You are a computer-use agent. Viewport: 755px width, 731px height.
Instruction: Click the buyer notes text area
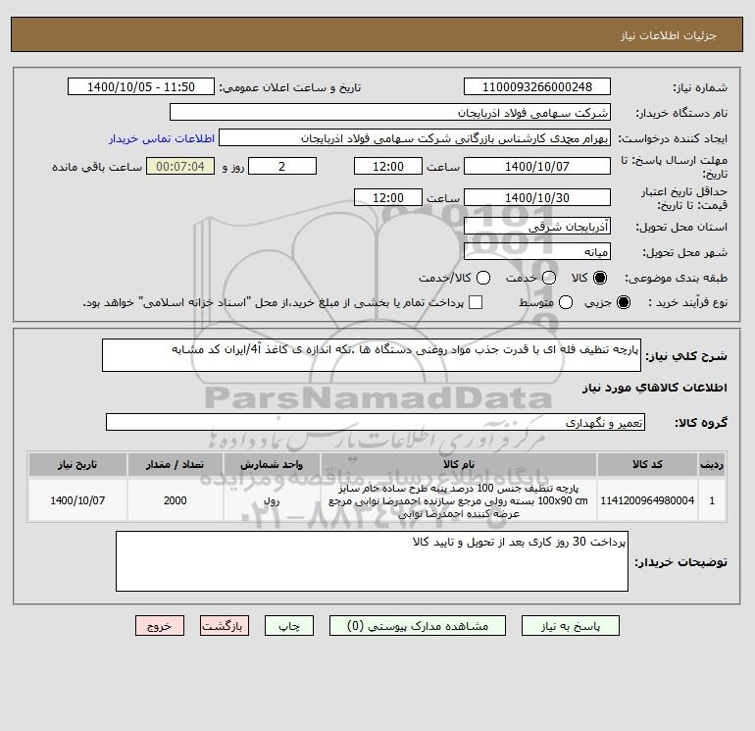coord(372,561)
